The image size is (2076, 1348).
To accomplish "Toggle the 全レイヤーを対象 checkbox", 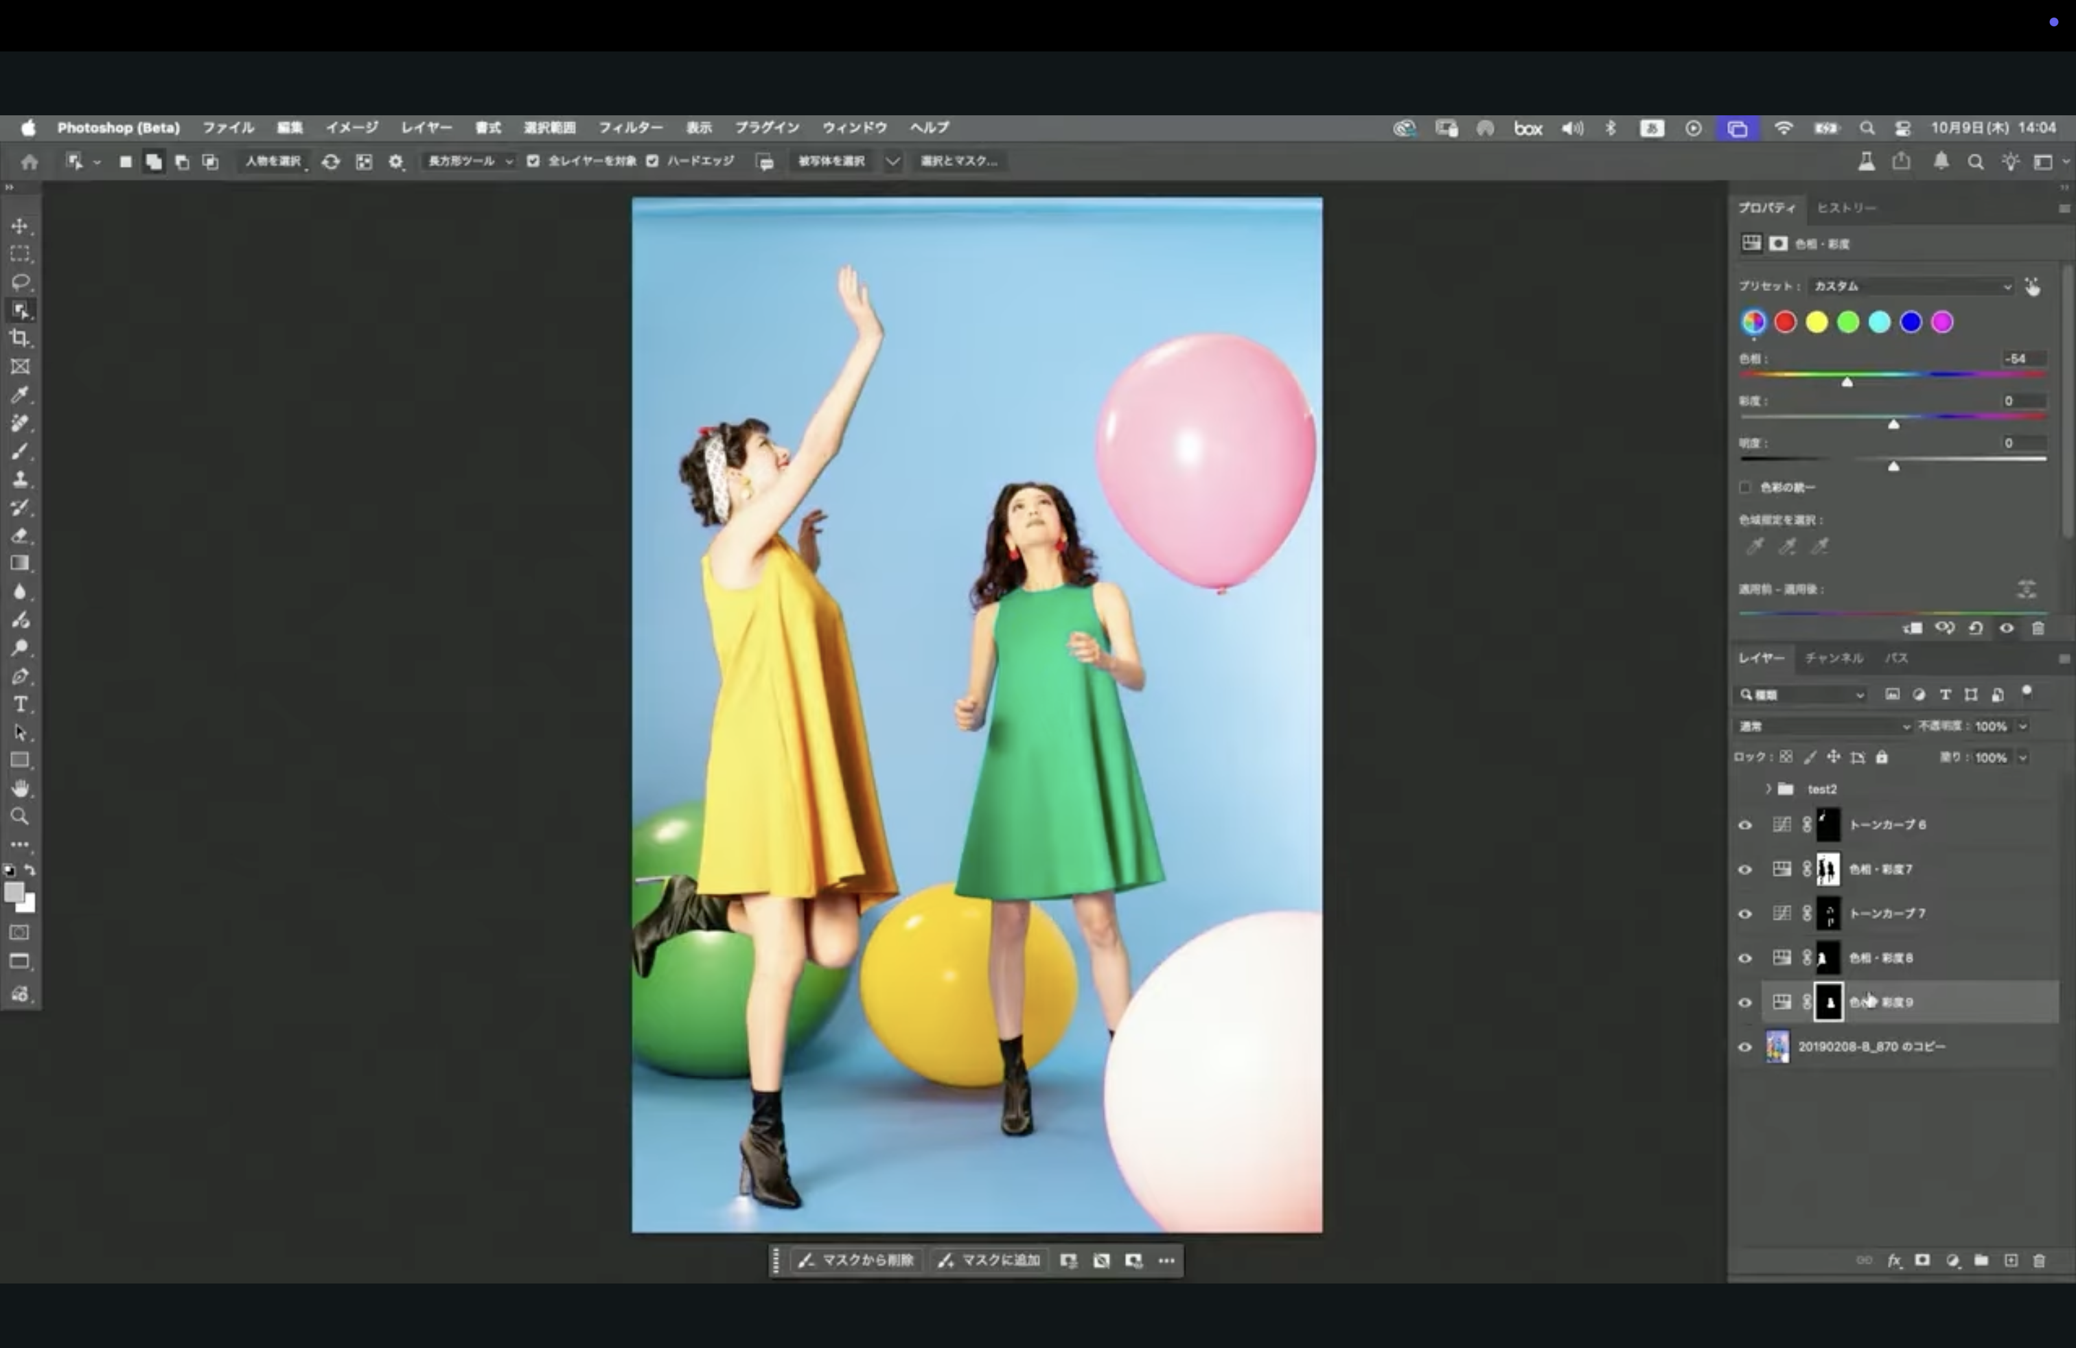I will 533,161.
